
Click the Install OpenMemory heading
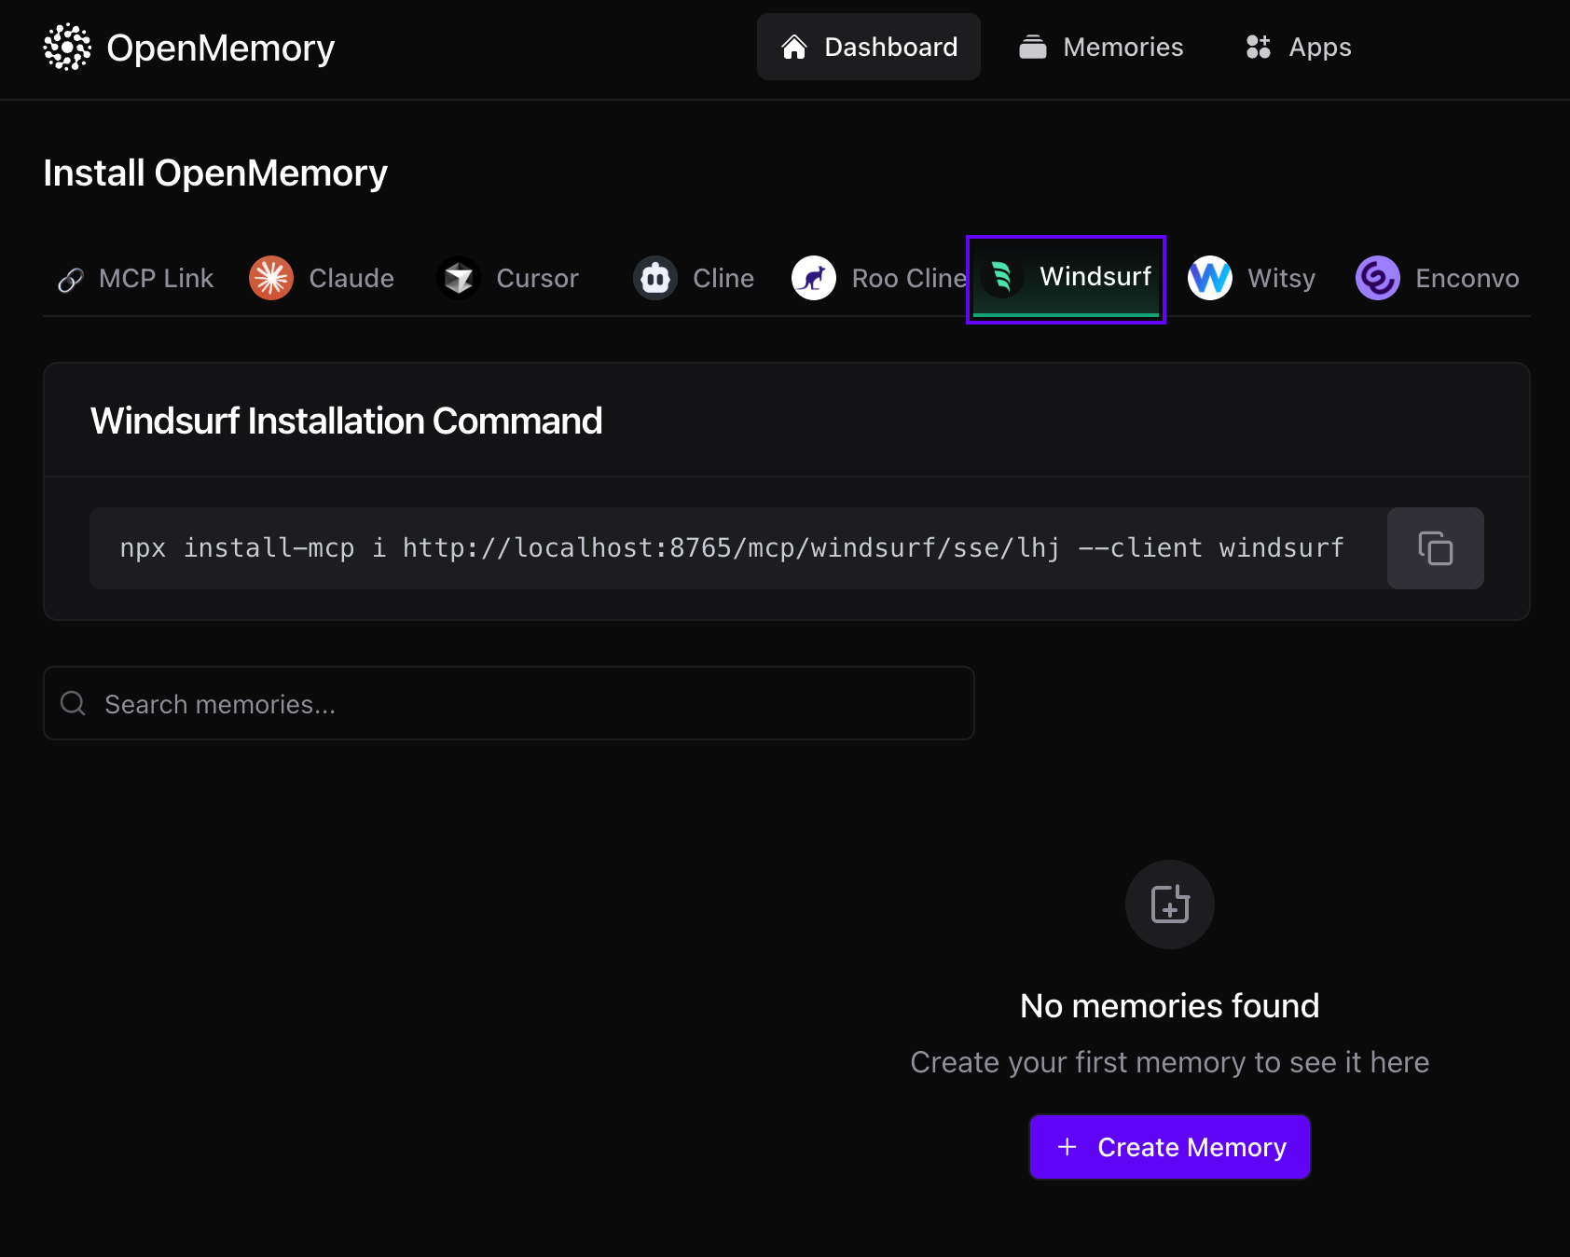[x=215, y=173]
